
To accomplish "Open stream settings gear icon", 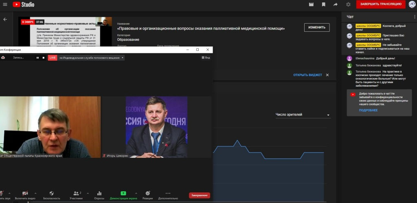I will pos(348,4).
